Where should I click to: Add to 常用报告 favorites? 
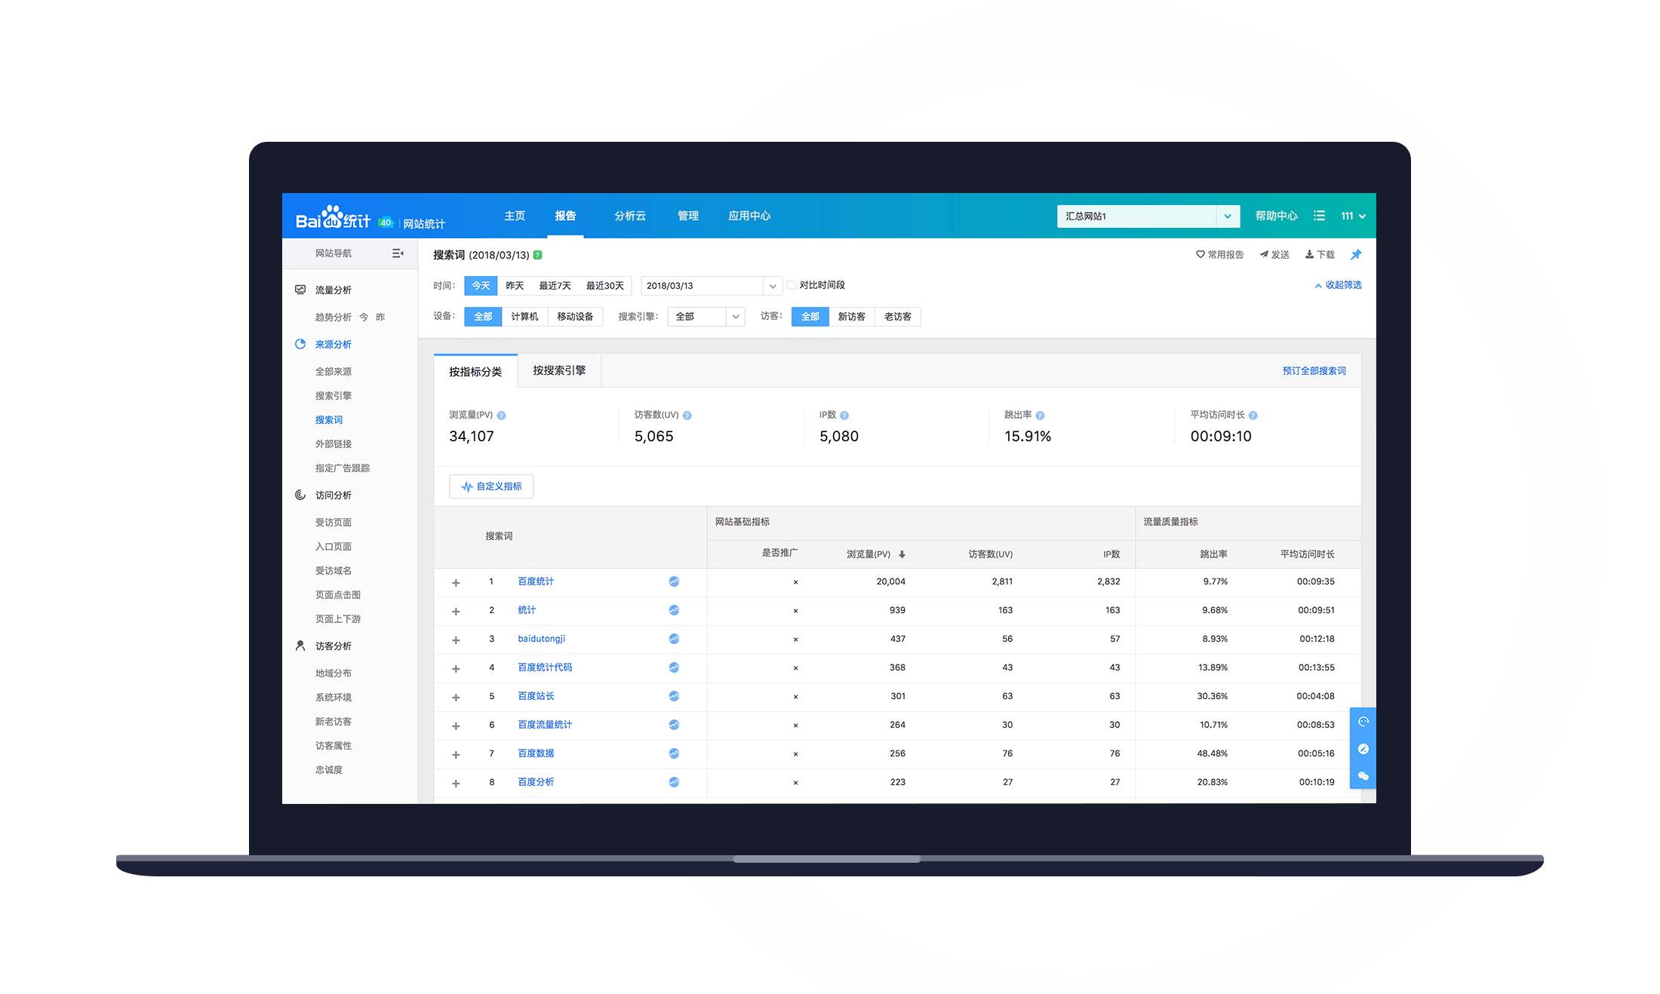(x=1220, y=255)
